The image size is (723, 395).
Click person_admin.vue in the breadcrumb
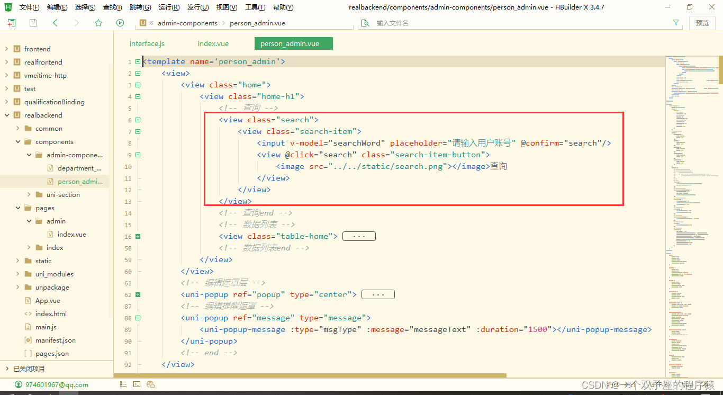click(x=258, y=23)
